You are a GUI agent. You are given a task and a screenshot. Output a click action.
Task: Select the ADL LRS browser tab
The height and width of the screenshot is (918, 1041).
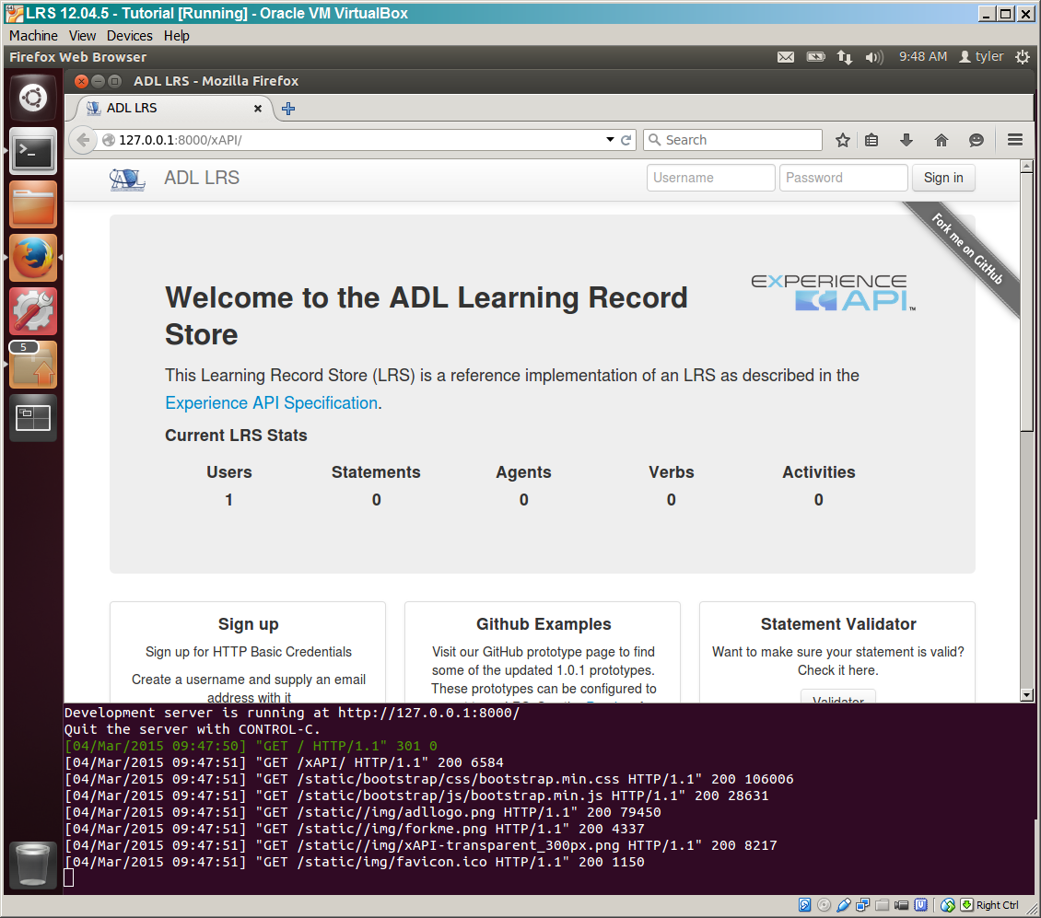tap(174, 109)
